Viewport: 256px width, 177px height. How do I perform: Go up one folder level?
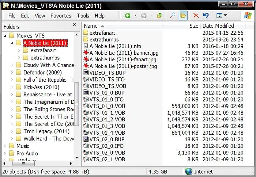pyautogui.click(x=159, y=15)
